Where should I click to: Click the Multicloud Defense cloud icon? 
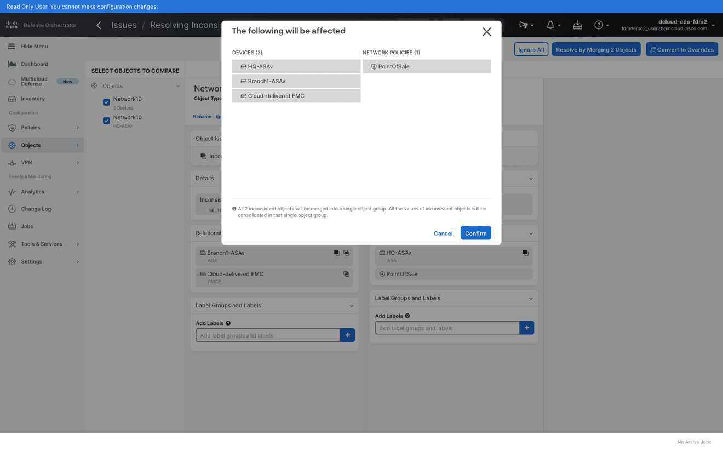pos(12,82)
